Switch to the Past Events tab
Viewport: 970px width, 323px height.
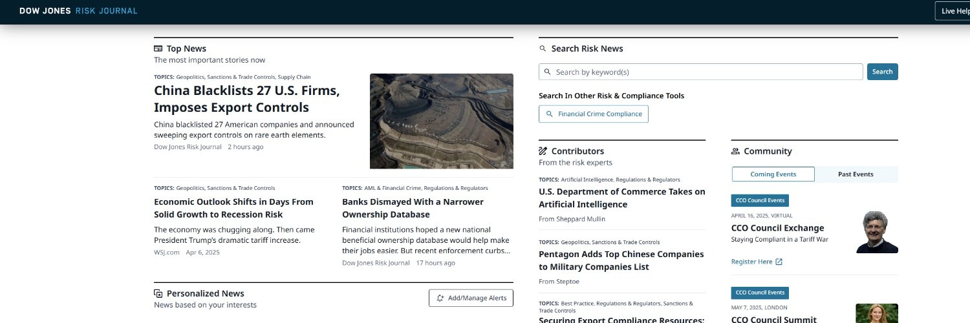[x=856, y=174]
